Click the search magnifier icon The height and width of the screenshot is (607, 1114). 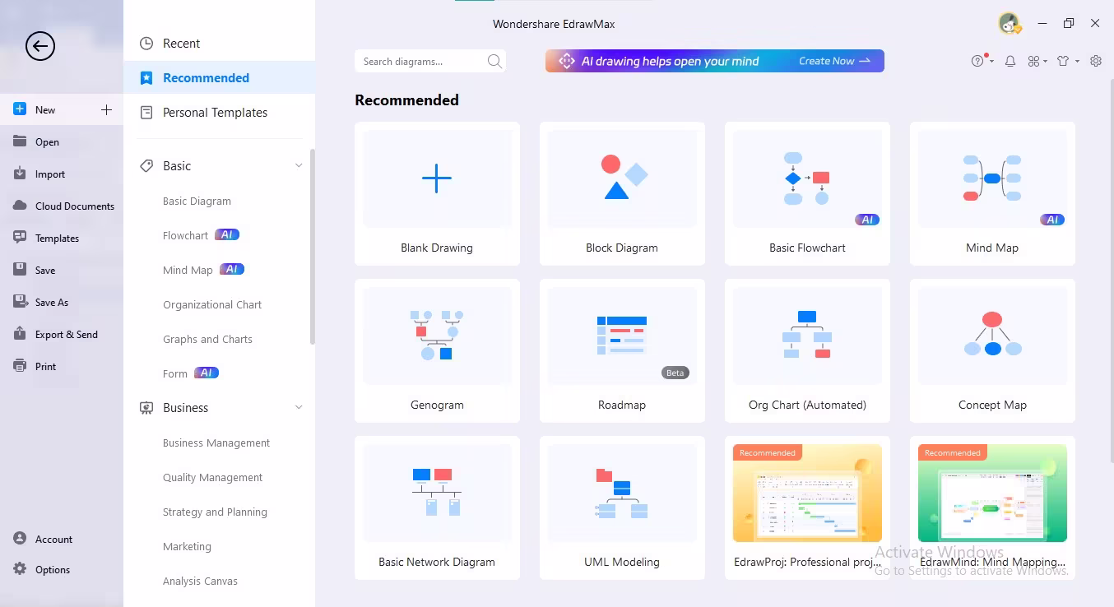click(x=494, y=61)
